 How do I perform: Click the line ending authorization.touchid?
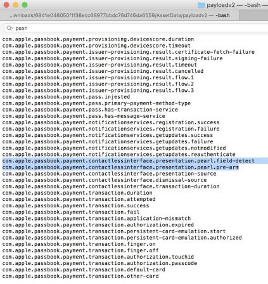click(x=98, y=257)
